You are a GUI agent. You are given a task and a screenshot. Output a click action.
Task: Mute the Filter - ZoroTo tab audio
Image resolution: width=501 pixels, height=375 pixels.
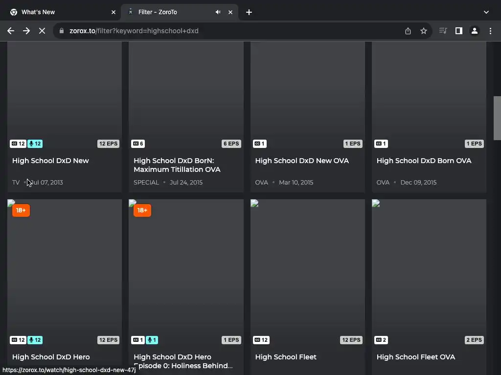tap(218, 12)
